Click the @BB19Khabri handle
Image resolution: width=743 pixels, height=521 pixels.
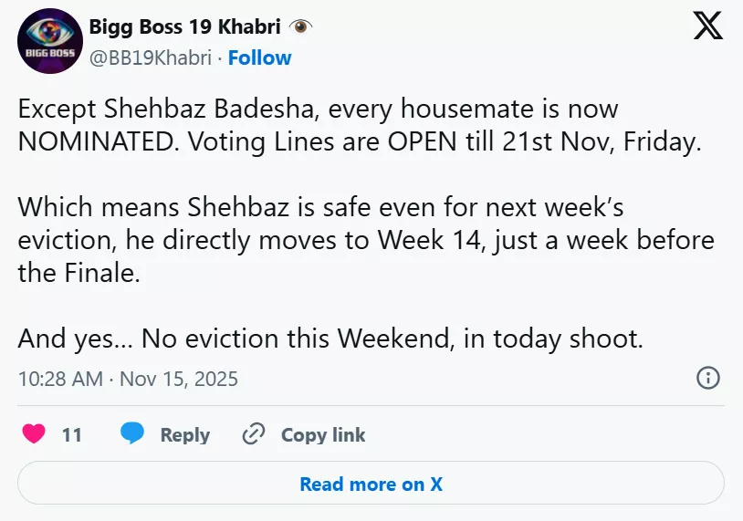[150, 57]
